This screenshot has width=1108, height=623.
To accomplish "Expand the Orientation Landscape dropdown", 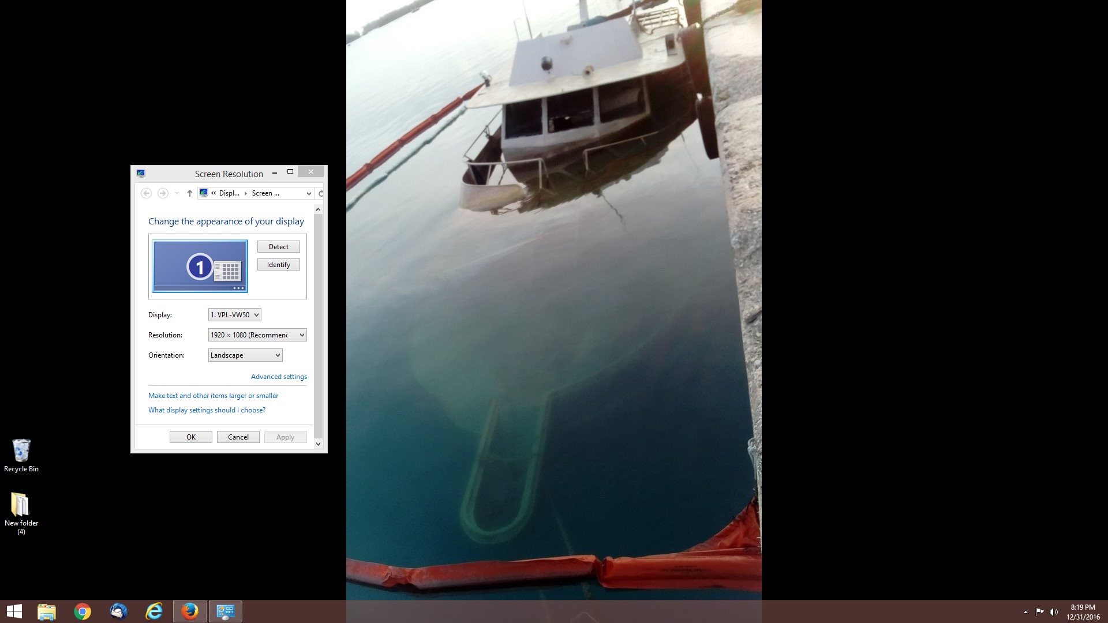I will click(245, 355).
